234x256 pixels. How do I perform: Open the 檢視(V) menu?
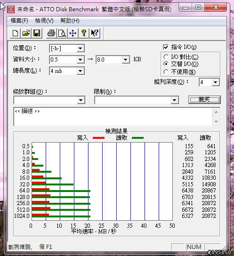44,21
